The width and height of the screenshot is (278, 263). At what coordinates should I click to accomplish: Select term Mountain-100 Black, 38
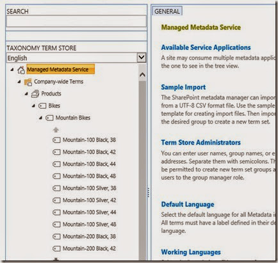(89, 140)
